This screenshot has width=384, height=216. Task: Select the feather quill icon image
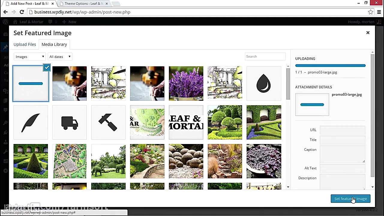(x=31, y=122)
